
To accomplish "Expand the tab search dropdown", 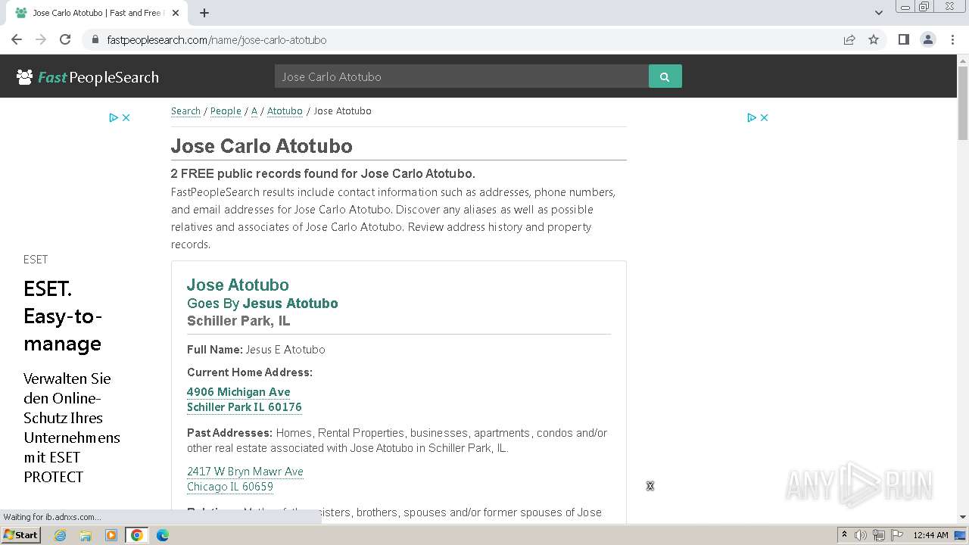I will coord(878,13).
